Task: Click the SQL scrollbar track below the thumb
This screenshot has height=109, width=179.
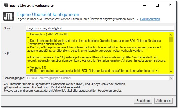Action: click(171, 56)
